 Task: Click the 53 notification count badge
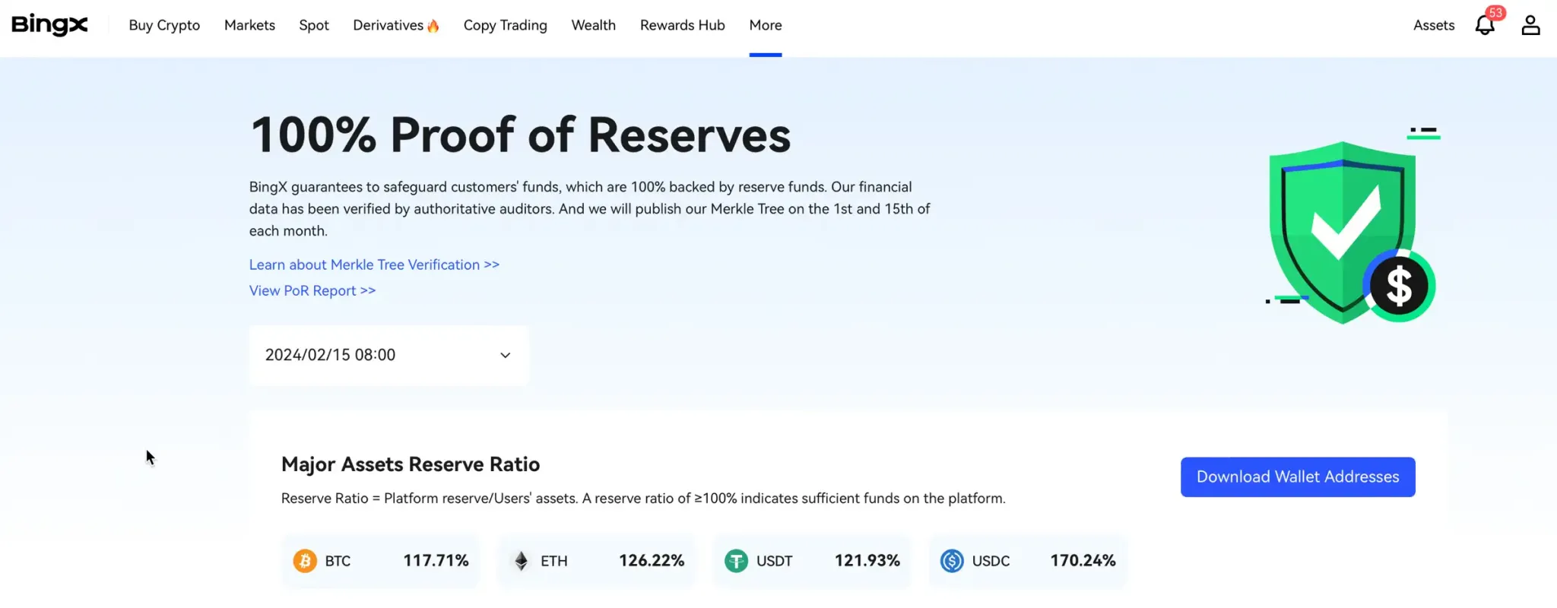point(1495,13)
